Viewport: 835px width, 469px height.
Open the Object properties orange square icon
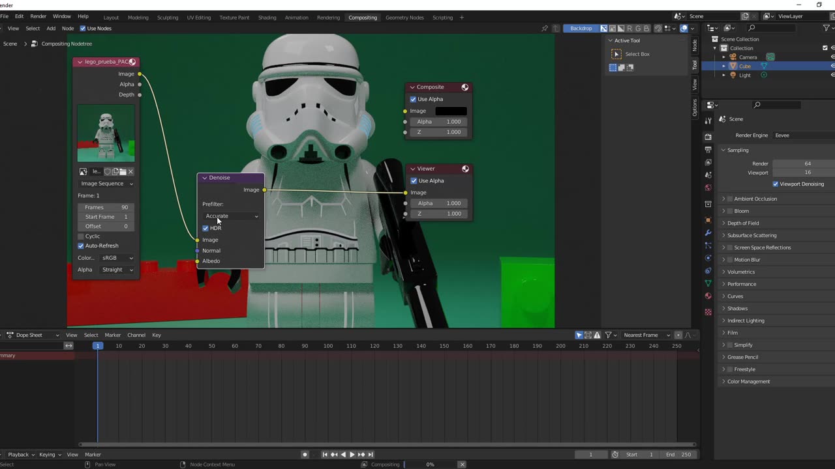coord(708,220)
